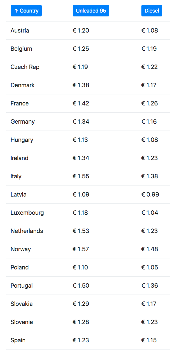Select the Germany row name
170x351 pixels.
(23, 122)
